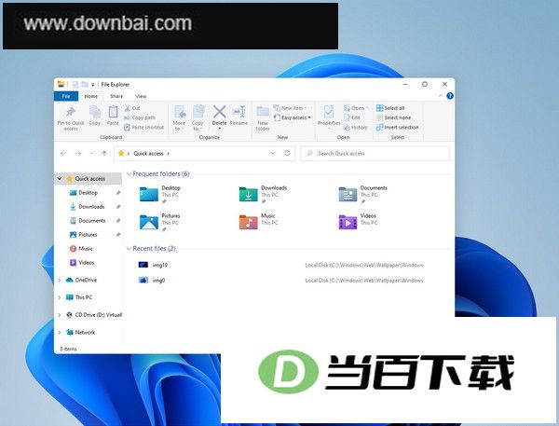559x426 pixels.
Task: Create a New folder
Action: (263, 118)
